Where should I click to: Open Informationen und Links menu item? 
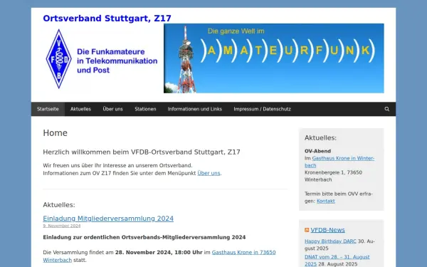tap(195, 109)
